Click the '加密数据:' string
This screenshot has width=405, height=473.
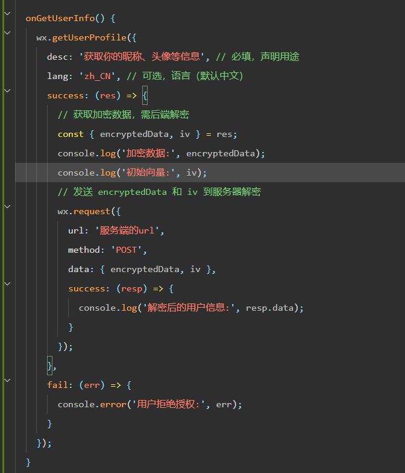click(x=148, y=153)
